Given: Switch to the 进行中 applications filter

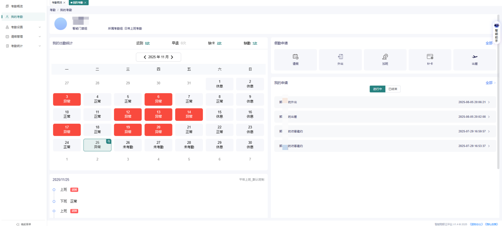Looking at the screenshot, I should [377, 89].
